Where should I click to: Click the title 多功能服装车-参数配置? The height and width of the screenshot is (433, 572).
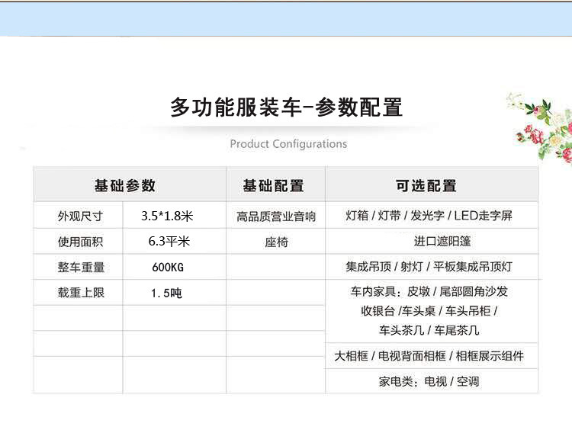click(286, 107)
